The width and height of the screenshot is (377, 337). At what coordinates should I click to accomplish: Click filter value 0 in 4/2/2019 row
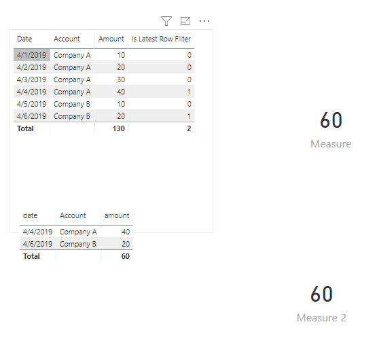(190, 67)
